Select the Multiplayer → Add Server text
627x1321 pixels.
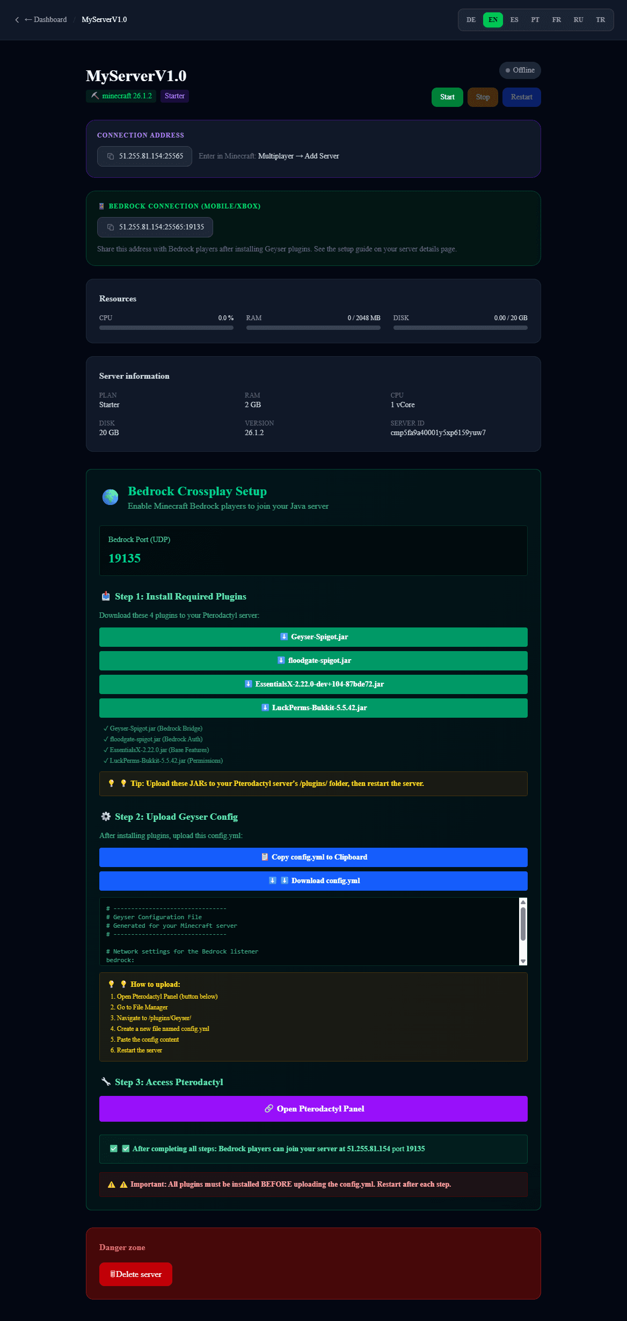coord(298,156)
